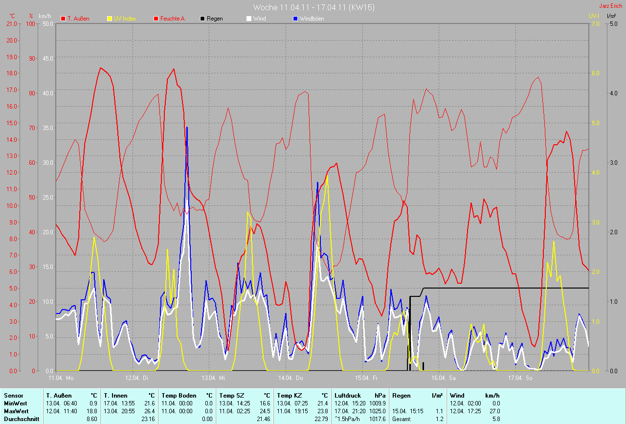Click the rain timestamp '15.04. 15:15'
Viewport: 626px width, 424px height.
point(408,411)
